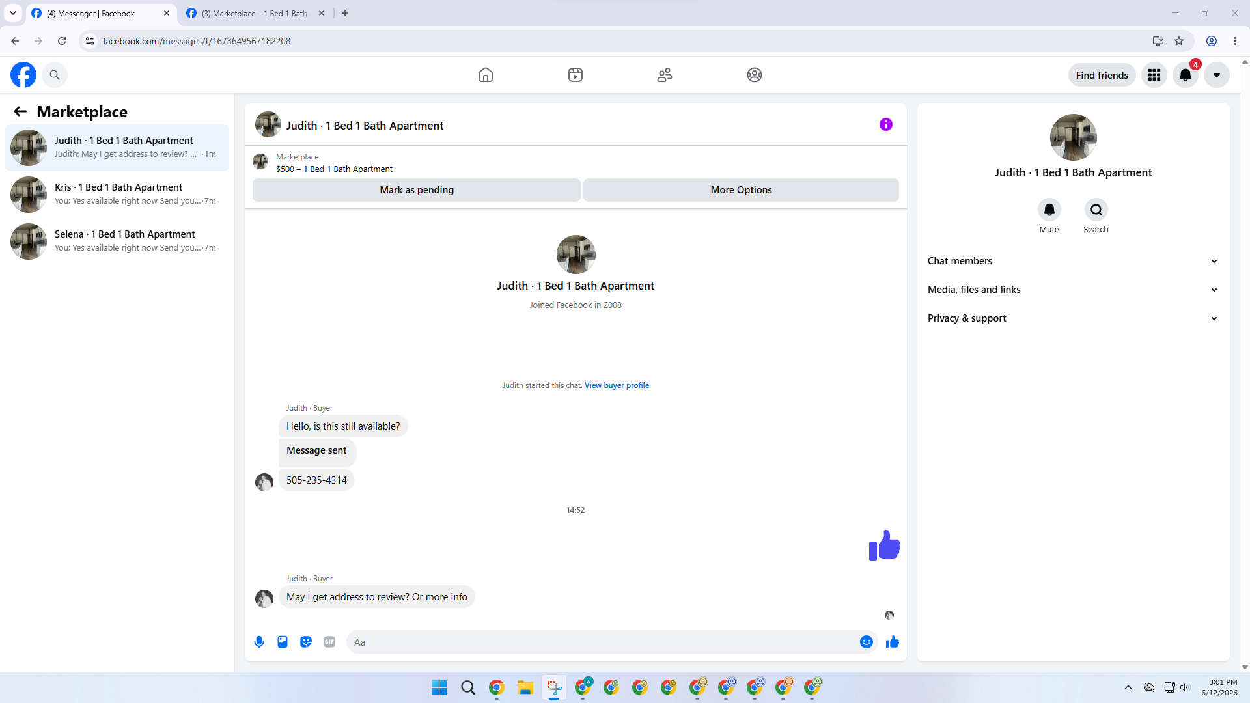Screen dimensions: 1250x703
Task: Focus the Aa message input field
Action: [x=602, y=642]
